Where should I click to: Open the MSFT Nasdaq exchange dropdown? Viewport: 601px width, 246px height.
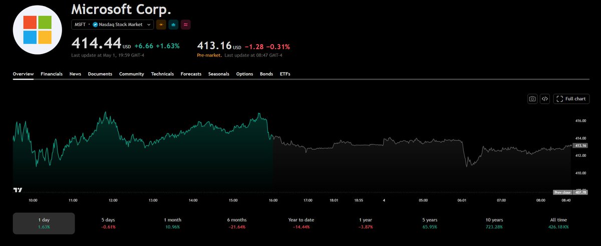[x=112, y=25]
